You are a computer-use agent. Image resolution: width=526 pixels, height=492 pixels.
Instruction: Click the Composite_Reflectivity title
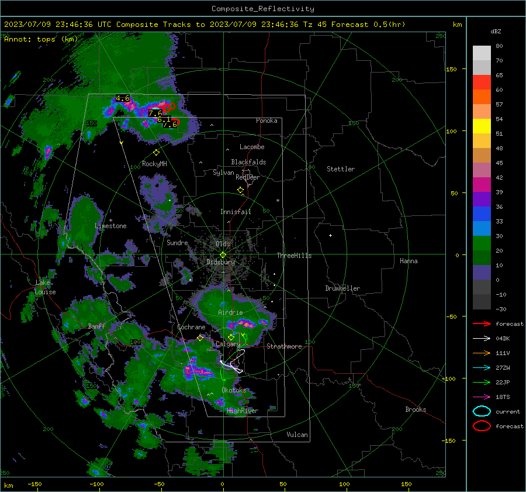tap(262, 9)
